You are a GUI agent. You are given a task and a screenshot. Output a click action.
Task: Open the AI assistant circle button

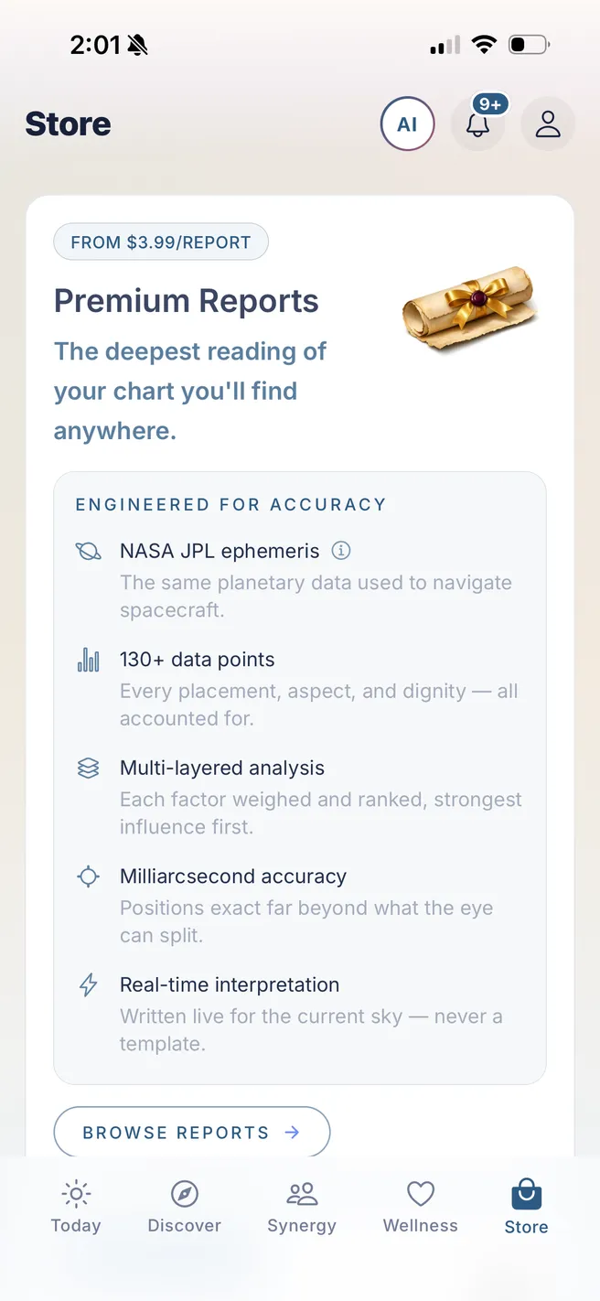(407, 124)
